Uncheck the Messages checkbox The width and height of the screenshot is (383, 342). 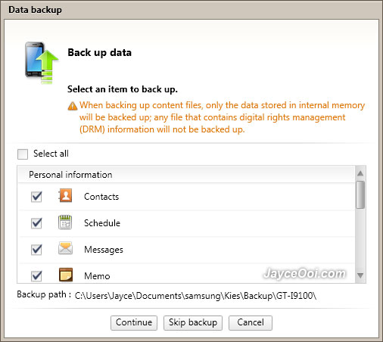point(36,250)
